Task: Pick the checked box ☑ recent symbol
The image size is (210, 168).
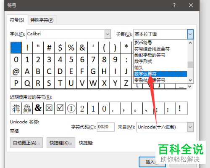Action: pyautogui.click(x=60, y=108)
